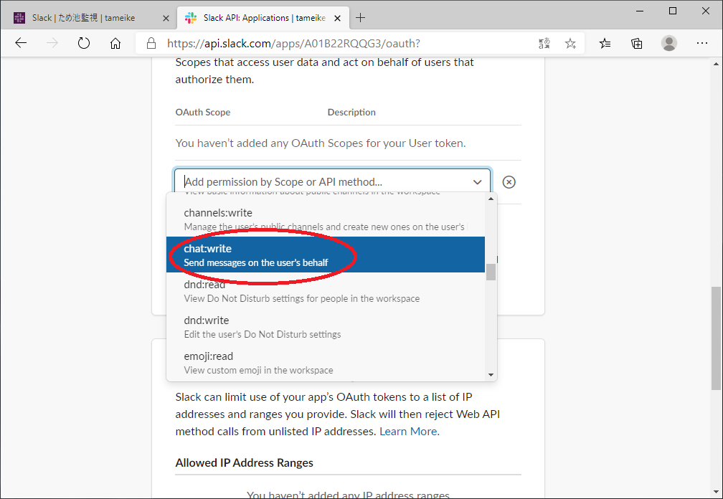Go to the browser home page
The image size is (723, 499).
click(x=115, y=44)
